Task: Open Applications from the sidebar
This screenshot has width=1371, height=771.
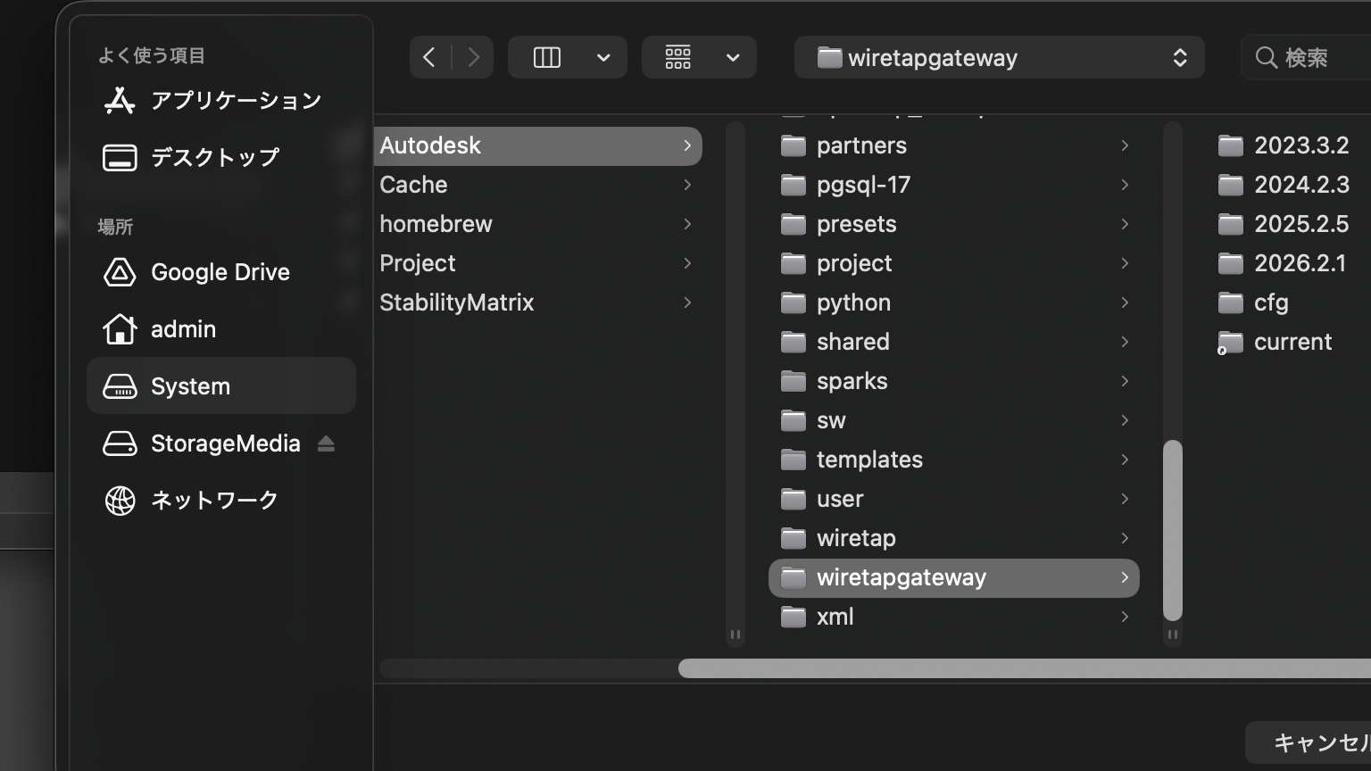Action: click(x=236, y=101)
